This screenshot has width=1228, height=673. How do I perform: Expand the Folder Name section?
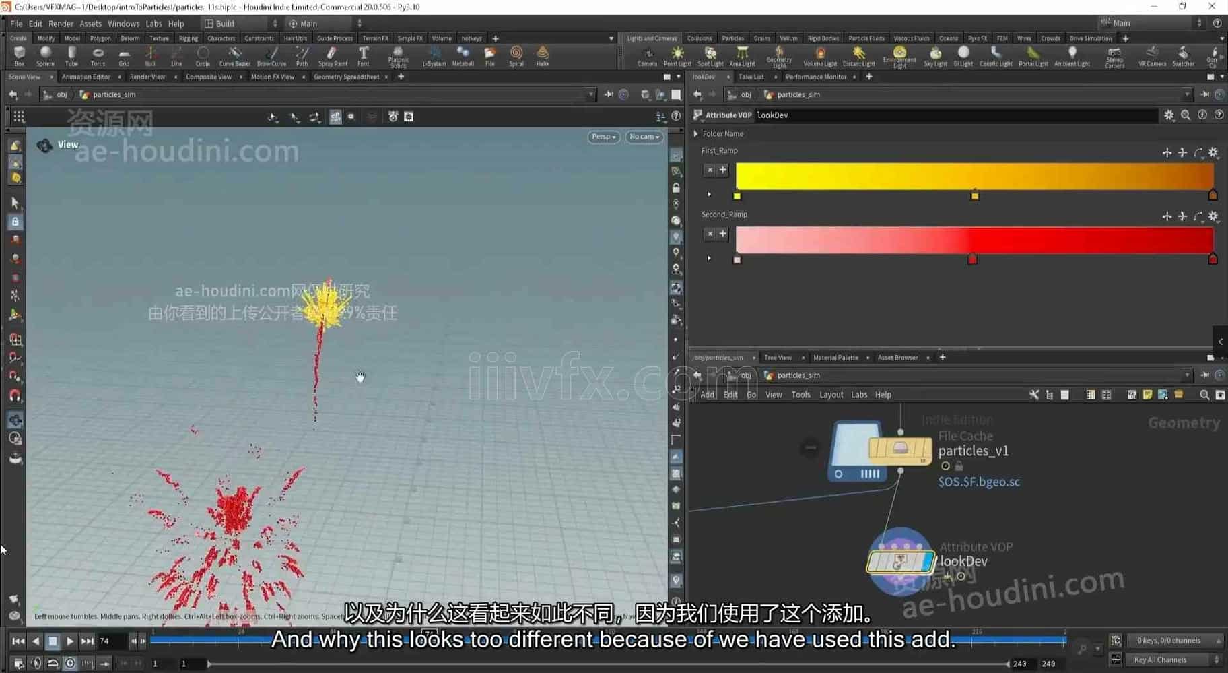[x=696, y=134]
